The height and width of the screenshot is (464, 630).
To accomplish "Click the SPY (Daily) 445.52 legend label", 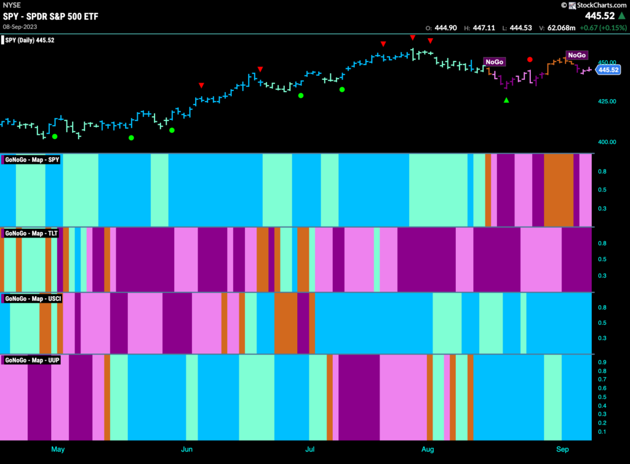I will (29, 40).
